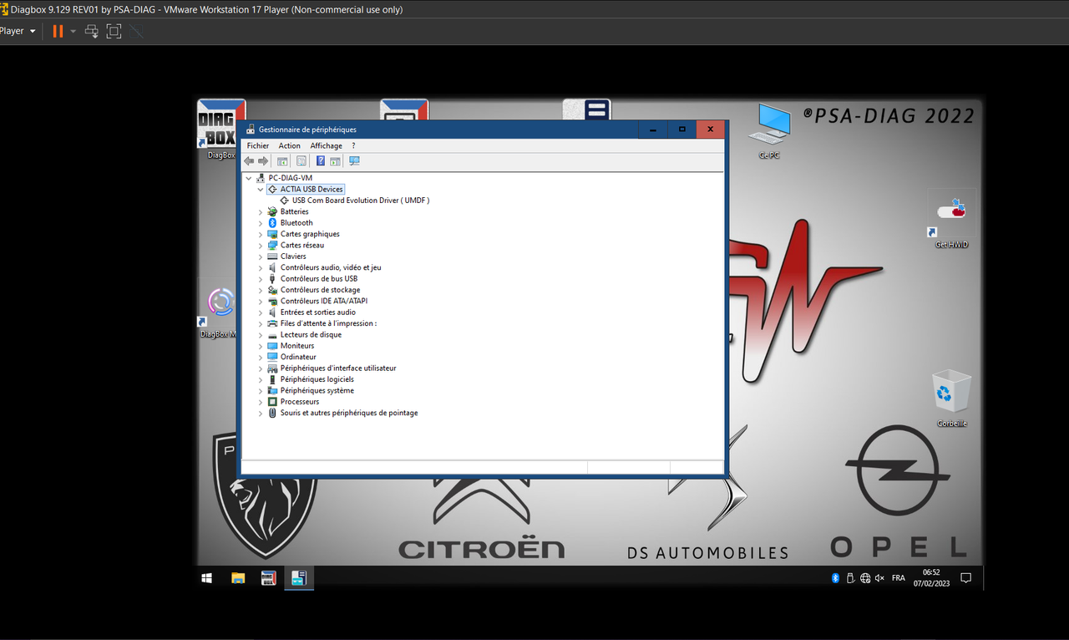
Task: Click the Forward arrow in Device Manager toolbar
Action: (263, 161)
